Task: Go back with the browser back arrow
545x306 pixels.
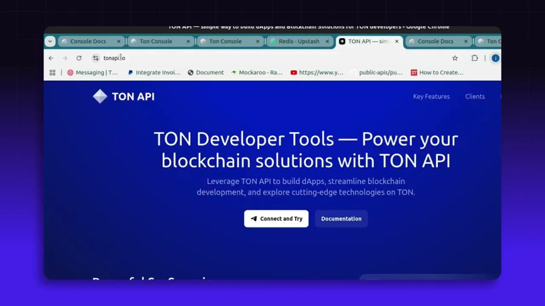Action: pyautogui.click(x=51, y=58)
